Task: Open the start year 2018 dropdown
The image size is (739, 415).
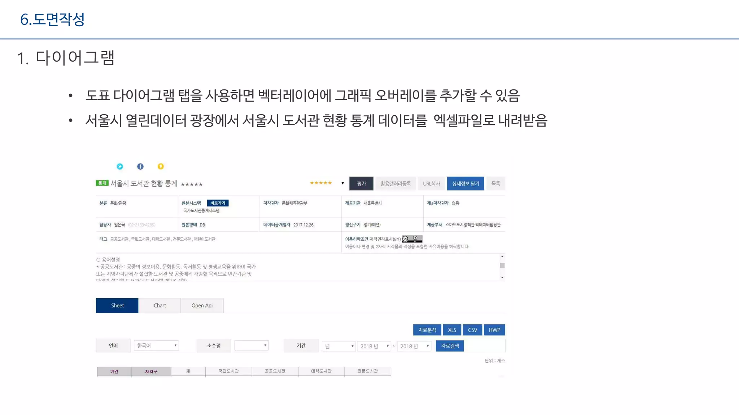Action: point(374,346)
